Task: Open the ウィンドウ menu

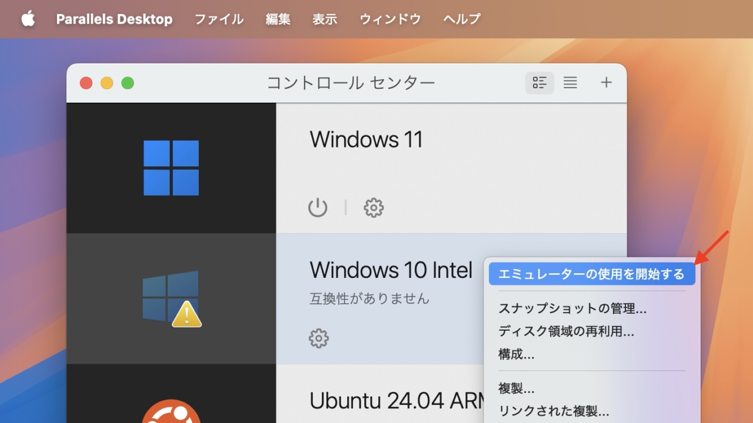Action: 390,19
